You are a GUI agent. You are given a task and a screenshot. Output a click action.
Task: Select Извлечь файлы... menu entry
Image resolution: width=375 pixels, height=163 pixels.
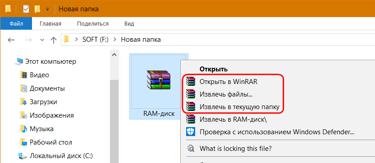tap(226, 94)
